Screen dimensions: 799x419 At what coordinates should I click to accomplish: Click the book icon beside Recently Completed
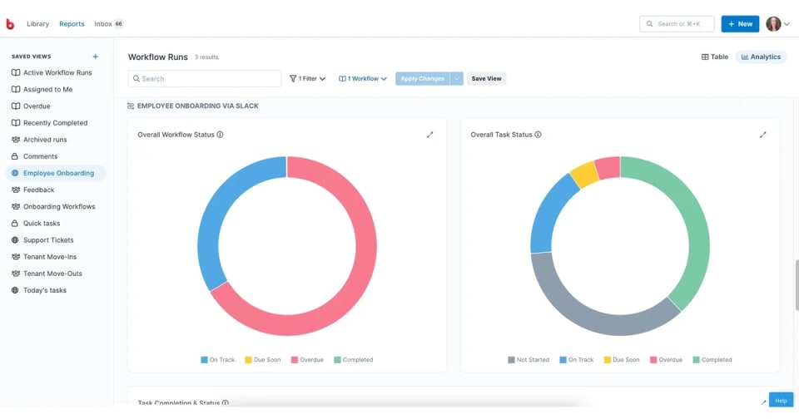pos(16,123)
